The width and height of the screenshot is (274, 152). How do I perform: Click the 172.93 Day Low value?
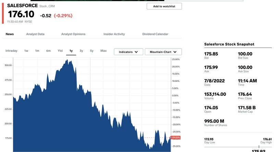(209, 139)
